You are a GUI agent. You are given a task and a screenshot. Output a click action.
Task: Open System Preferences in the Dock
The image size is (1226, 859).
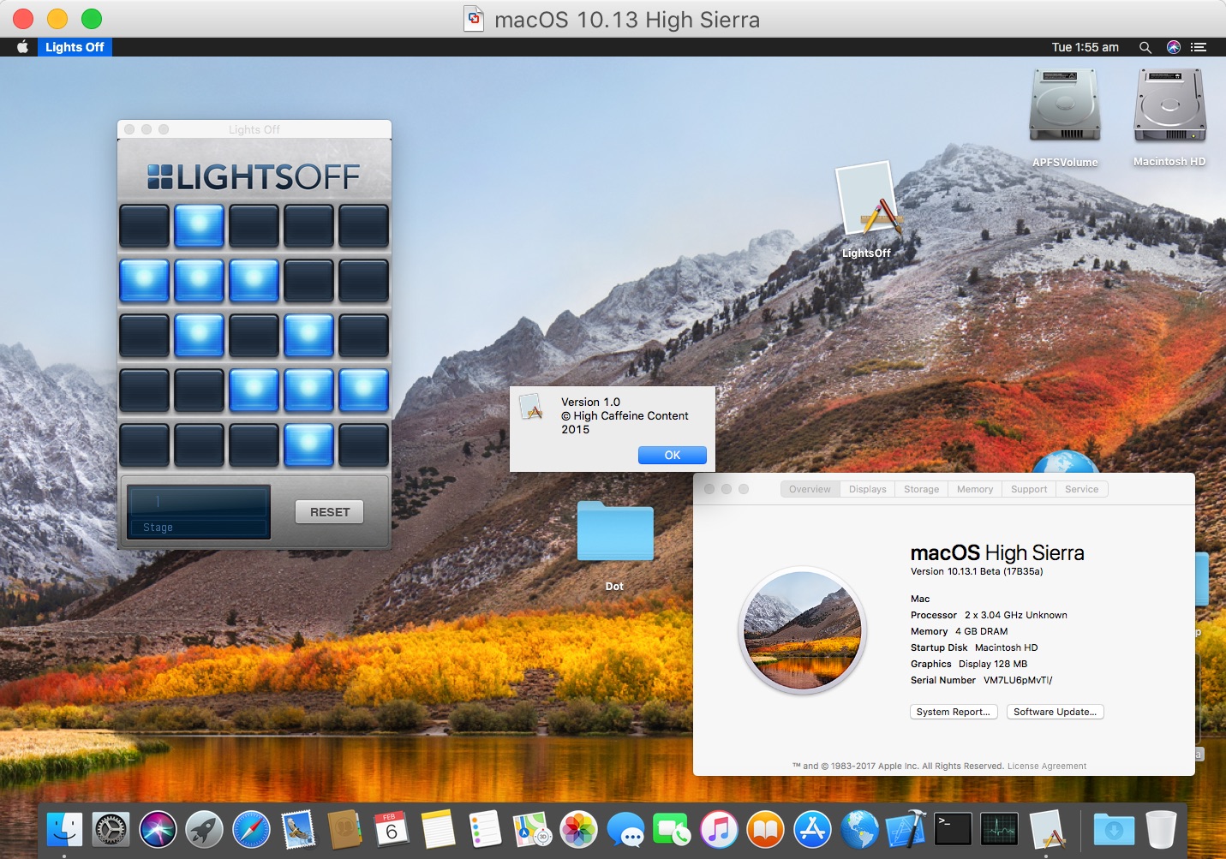[x=111, y=829]
